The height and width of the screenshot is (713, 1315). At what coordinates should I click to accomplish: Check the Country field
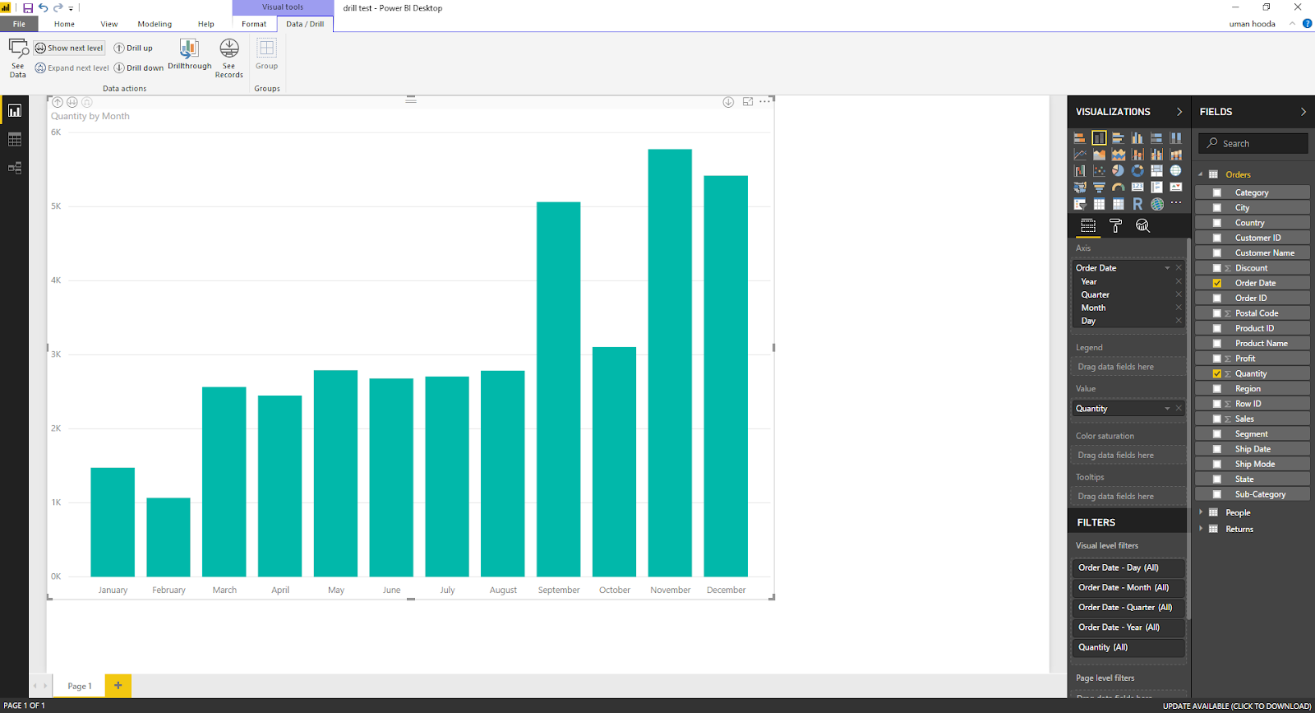click(1217, 223)
